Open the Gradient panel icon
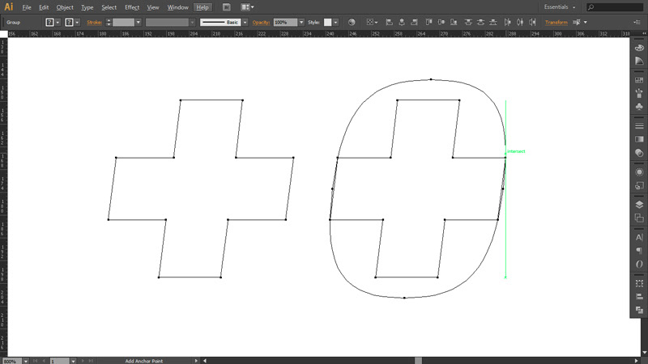This screenshot has width=648, height=364. [639, 138]
